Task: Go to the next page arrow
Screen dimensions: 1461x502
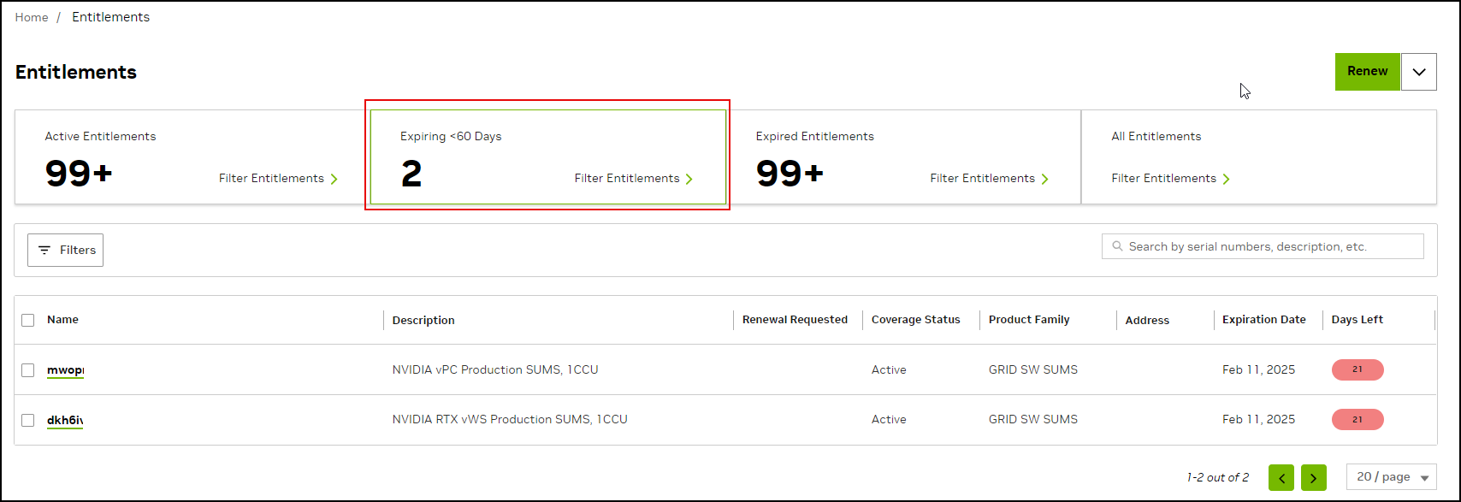Action: tap(1314, 477)
